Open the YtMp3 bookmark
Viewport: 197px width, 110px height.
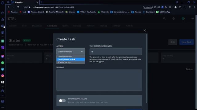point(86,12)
